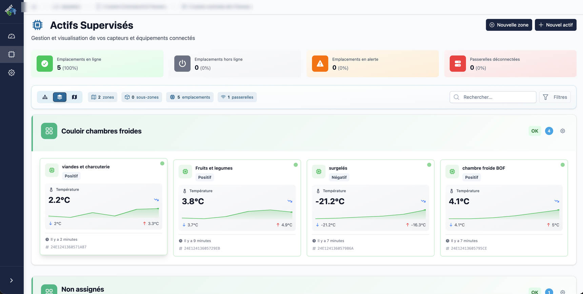
Task: Open the settings gear in sidebar
Action: click(x=12, y=73)
